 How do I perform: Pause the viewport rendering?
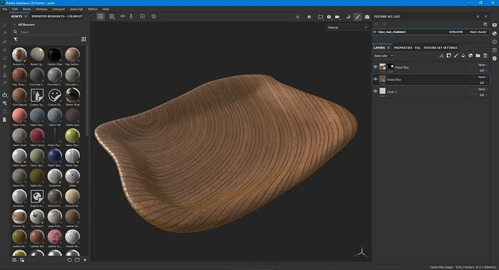309,17
